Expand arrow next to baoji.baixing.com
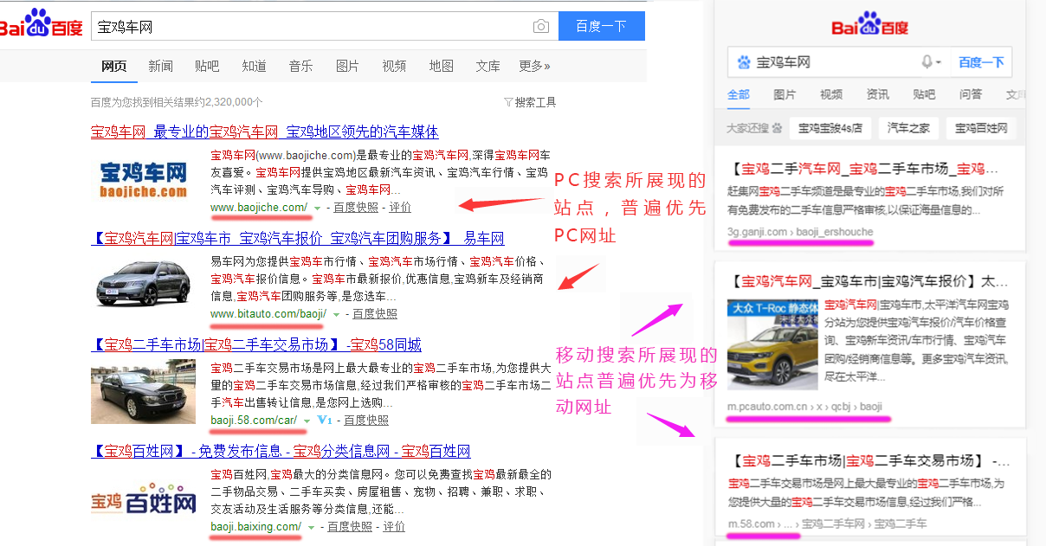This screenshot has height=546, width=1046. (x=311, y=527)
